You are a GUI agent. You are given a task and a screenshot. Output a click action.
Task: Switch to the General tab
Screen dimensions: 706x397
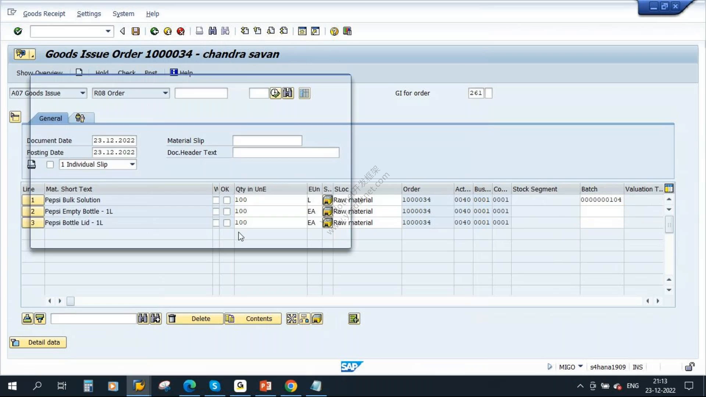coord(50,118)
